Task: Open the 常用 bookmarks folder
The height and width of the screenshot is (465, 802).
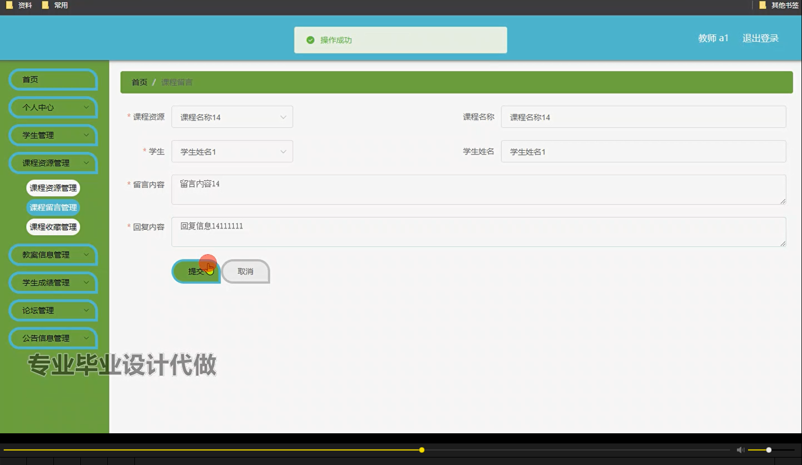Action: pyautogui.click(x=54, y=5)
